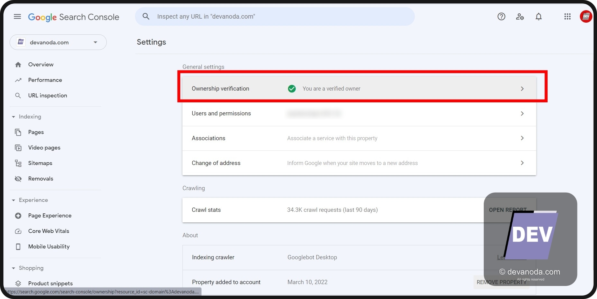Click 'March 10, 2022' date value
The image size is (597, 299).
coord(307,282)
